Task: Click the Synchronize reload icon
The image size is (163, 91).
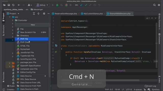Action: 13,5
